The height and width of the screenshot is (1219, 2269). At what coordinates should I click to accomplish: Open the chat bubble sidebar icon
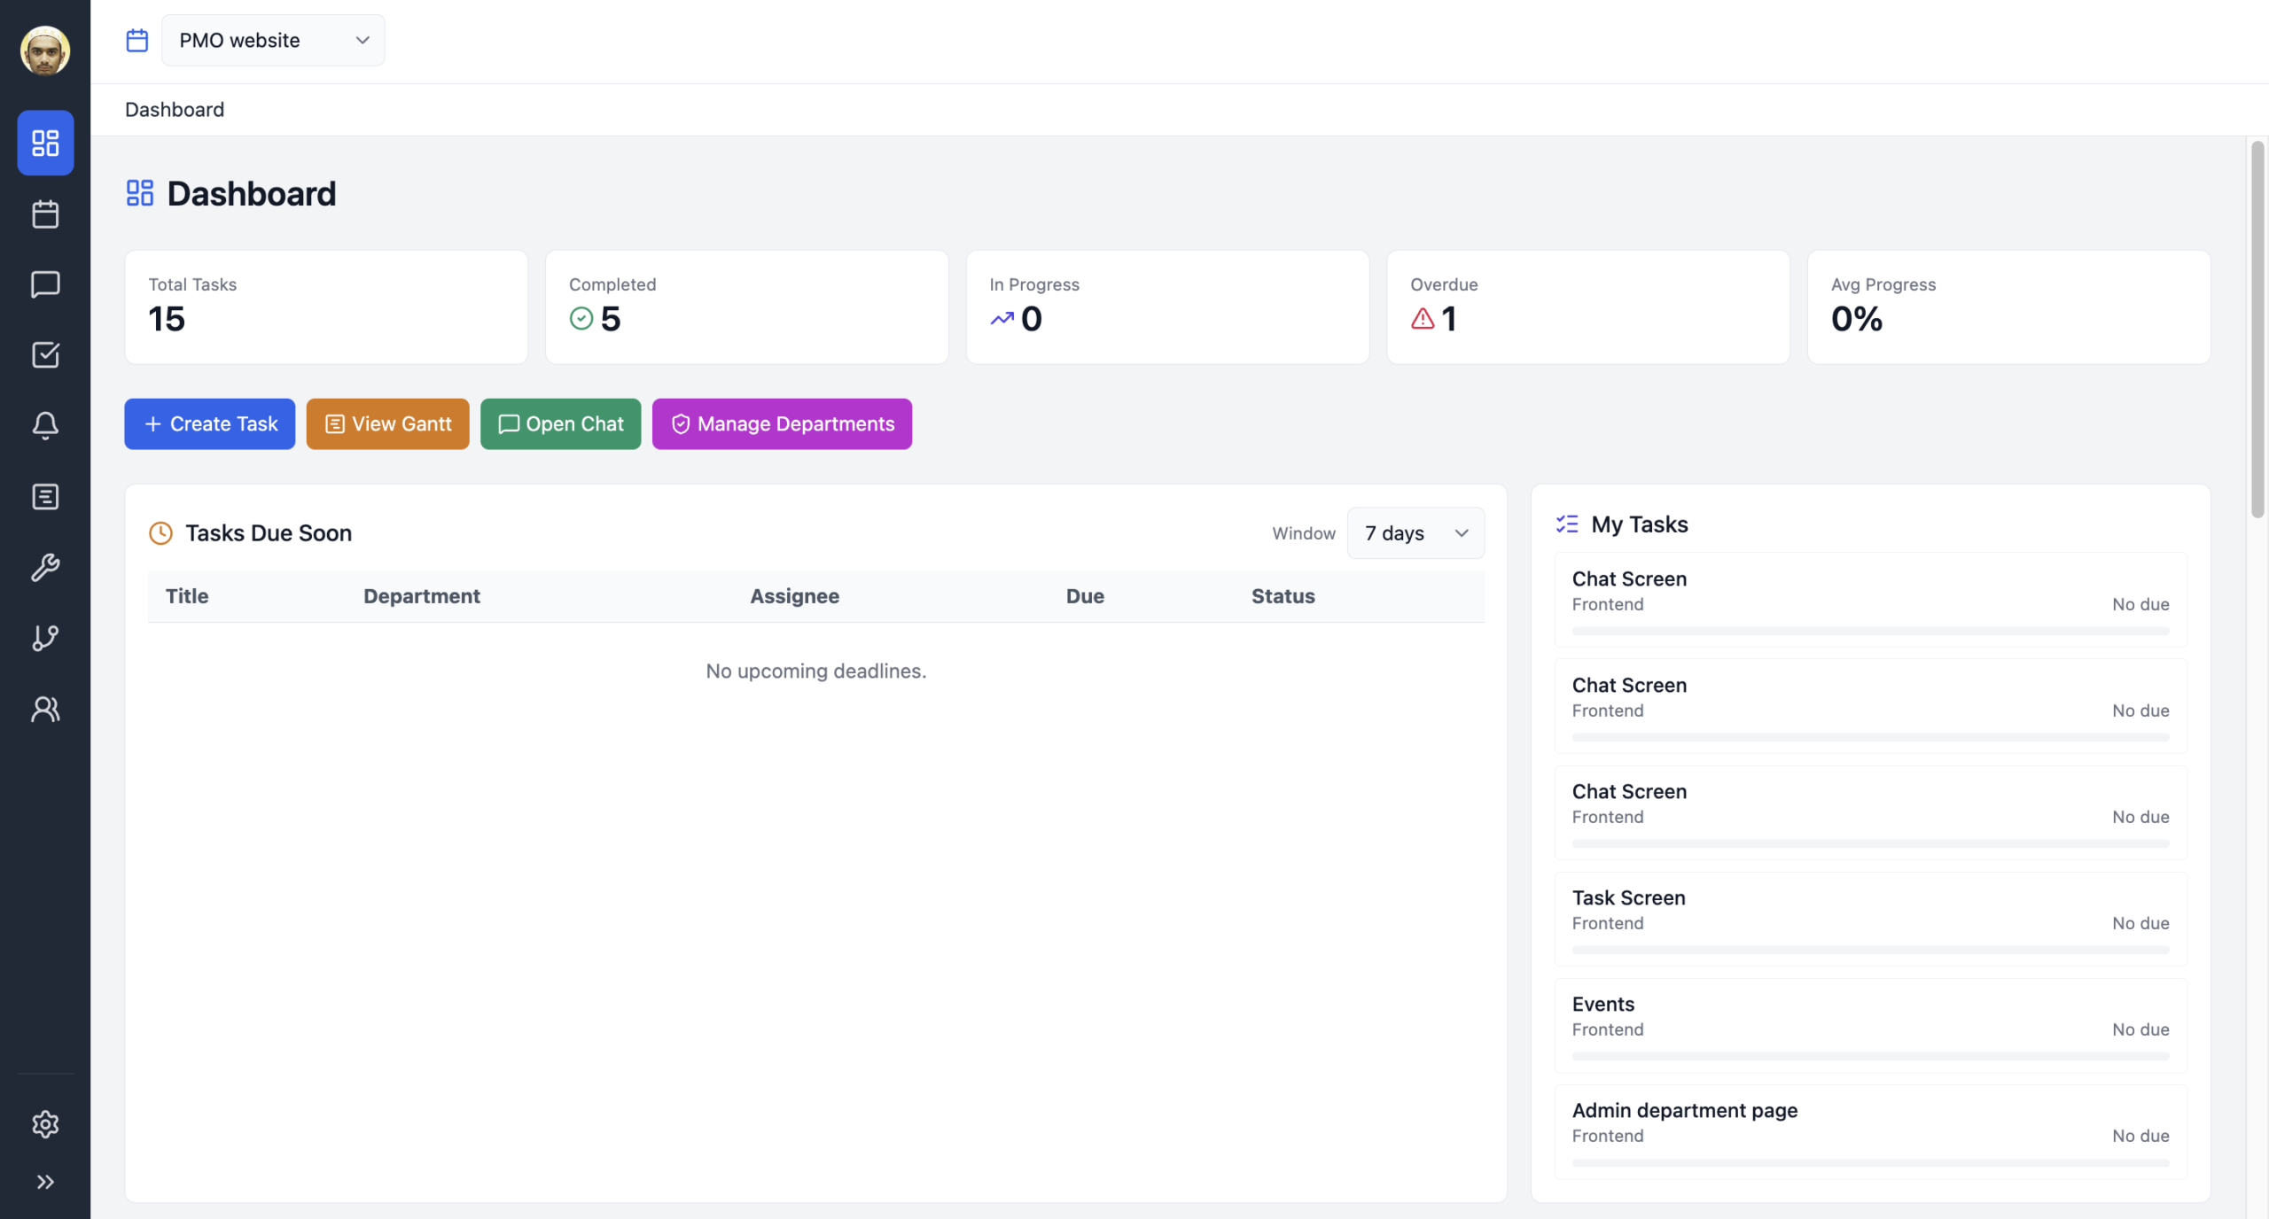click(x=45, y=284)
